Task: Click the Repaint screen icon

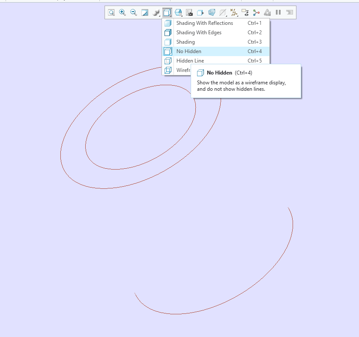Action: coord(145,12)
